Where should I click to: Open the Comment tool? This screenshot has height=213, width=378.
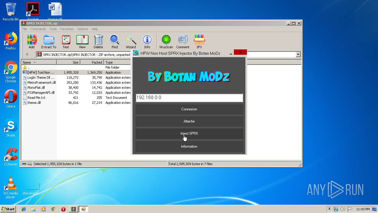coord(183,41)
